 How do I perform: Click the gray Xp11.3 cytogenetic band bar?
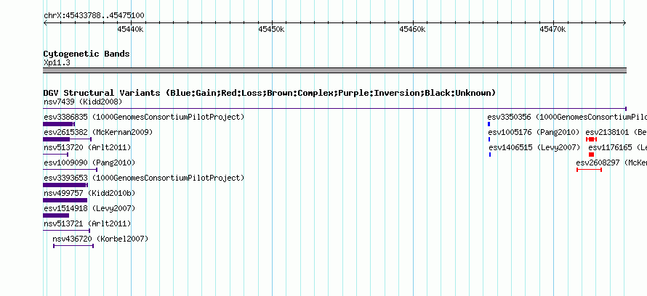(x=334, y=70)
